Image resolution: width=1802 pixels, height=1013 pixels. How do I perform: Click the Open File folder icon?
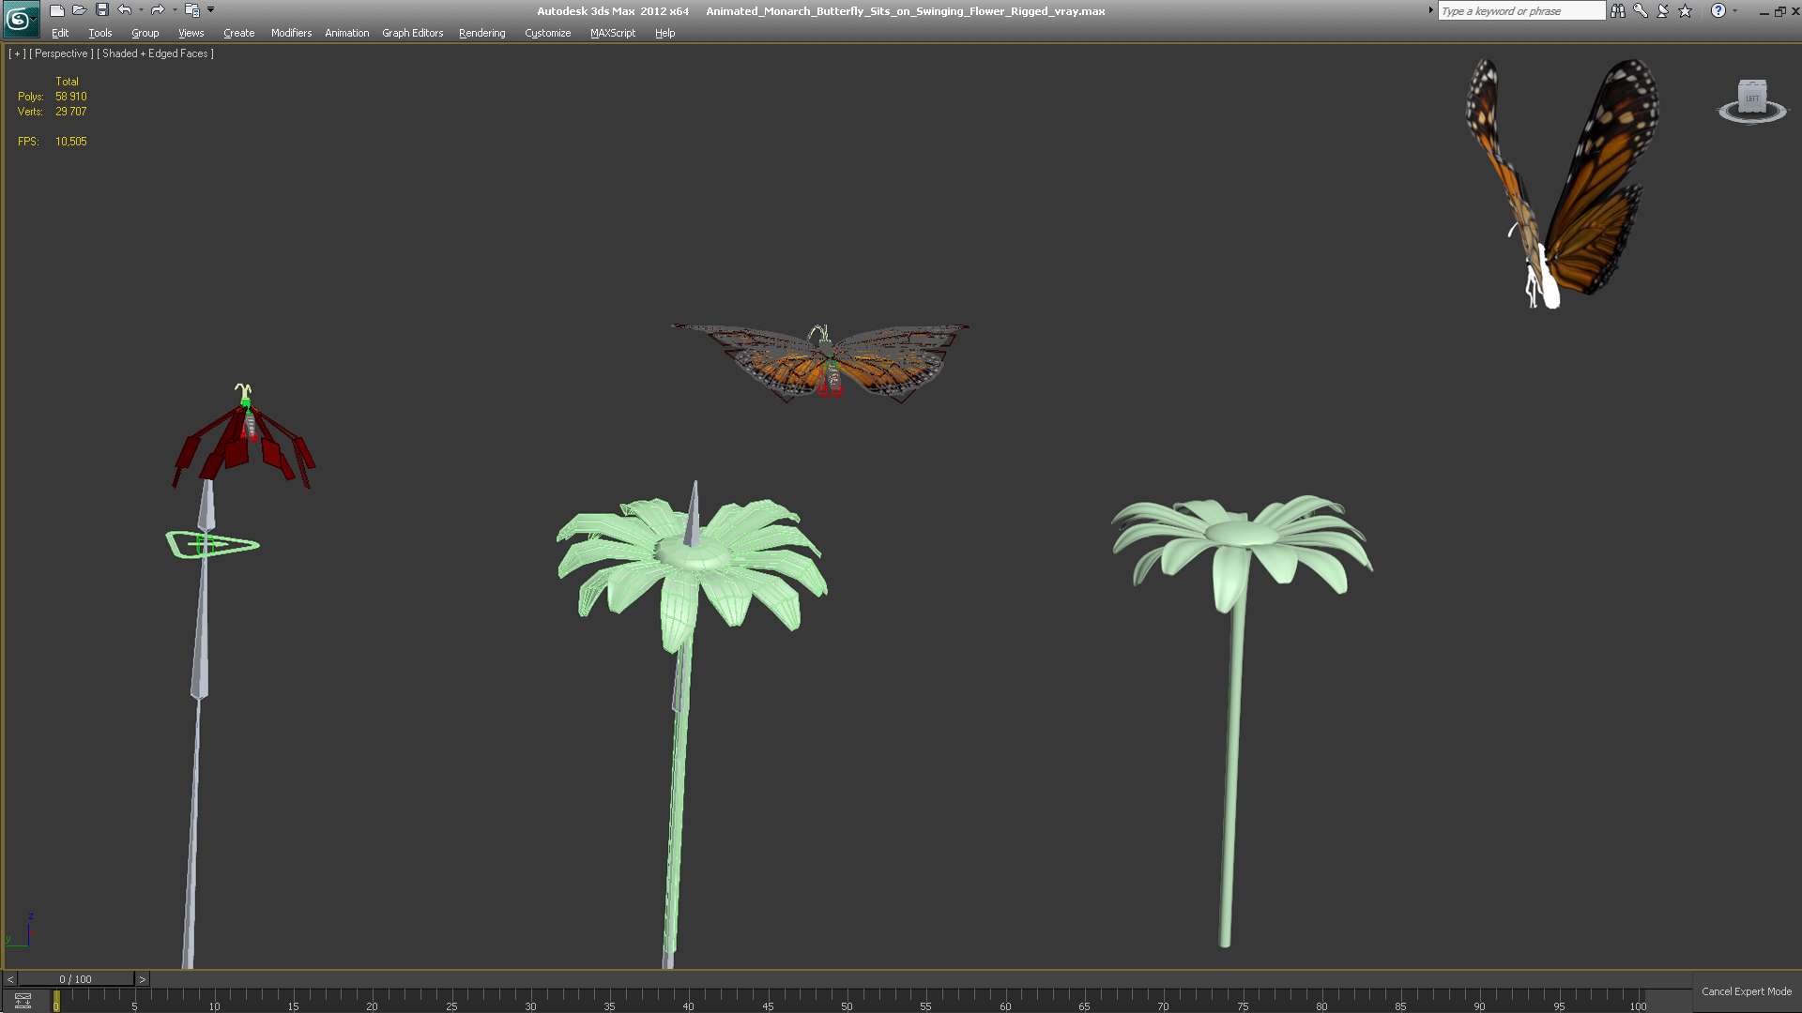click(x=79, y=10)
